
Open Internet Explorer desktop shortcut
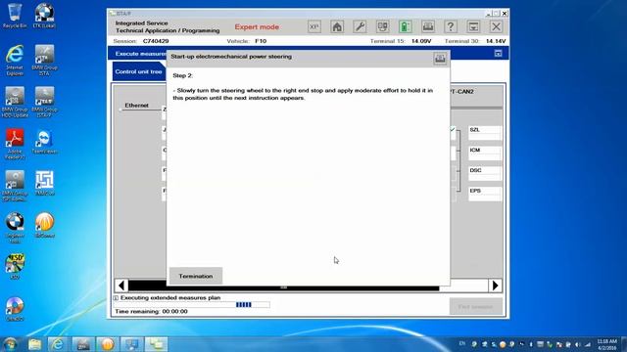point(15,60)
